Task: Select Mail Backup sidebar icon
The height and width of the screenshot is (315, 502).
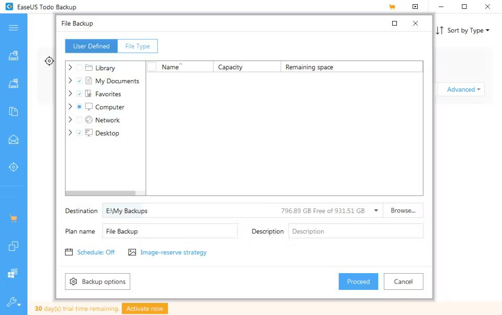Action: tap(14, 139)
